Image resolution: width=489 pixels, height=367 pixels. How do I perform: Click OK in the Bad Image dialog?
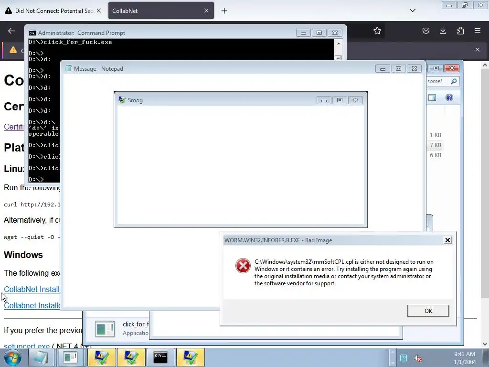(x=428, y=311)
